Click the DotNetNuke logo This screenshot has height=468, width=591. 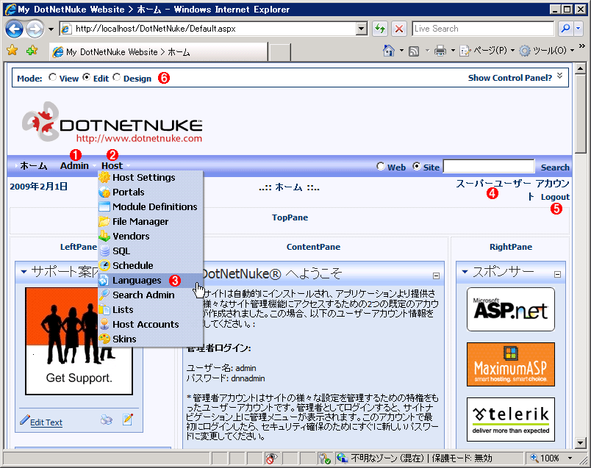[x=112, y=122]
